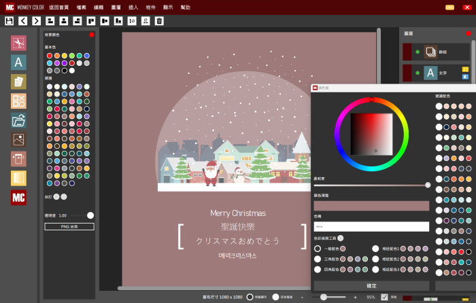Open the 插入 menu
476x303 pixels.
133,7
